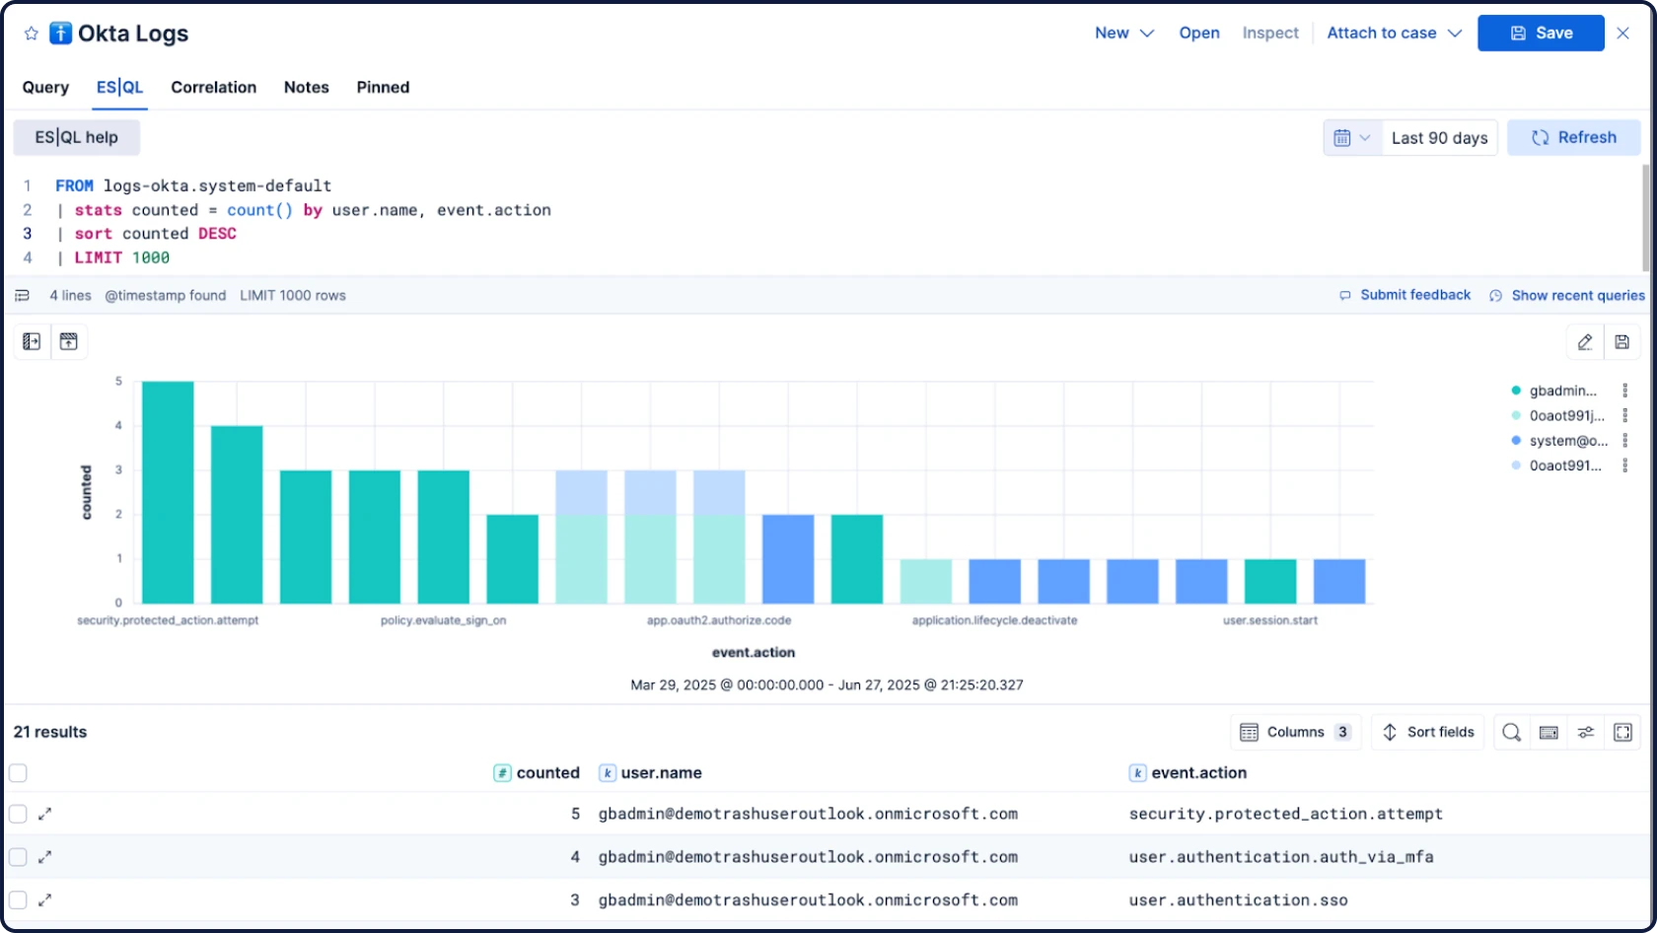Toggle the chart sidebar panel icon
The image size is (1657, 933).
coord(32,341)
